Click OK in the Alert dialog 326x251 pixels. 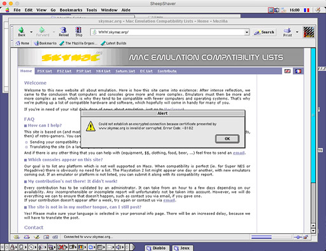point(227,139)
